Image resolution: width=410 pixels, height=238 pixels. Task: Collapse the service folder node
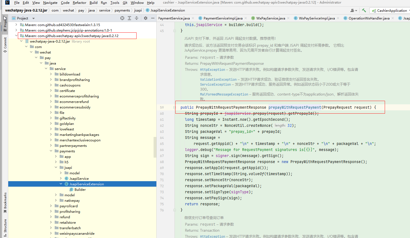click(x=46, y=69)
